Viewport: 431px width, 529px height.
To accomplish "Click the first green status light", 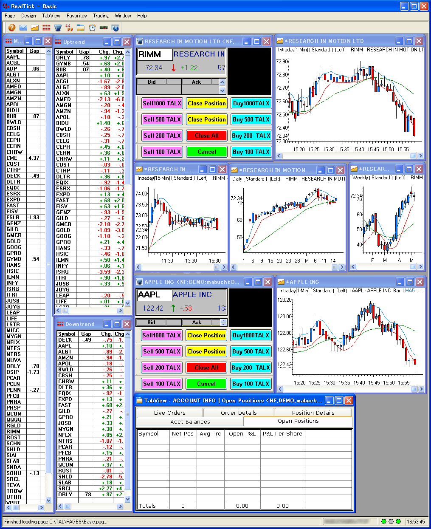I will click(x=383, y=521).
